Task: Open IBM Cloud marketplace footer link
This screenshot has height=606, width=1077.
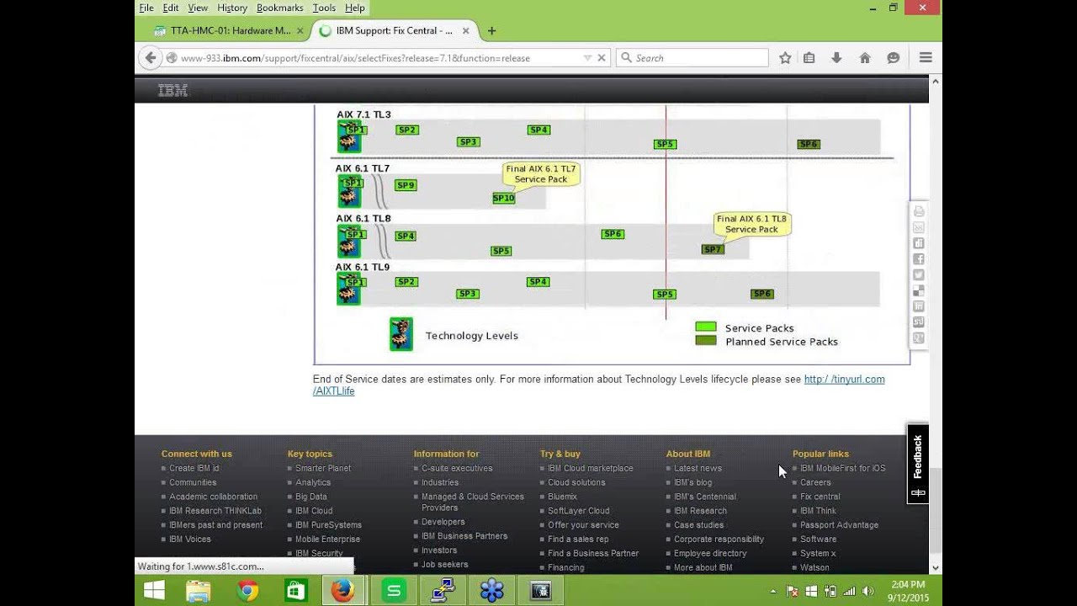Action: point(590,468)
